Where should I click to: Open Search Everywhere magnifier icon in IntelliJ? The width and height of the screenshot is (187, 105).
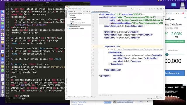tap(163, 9)
